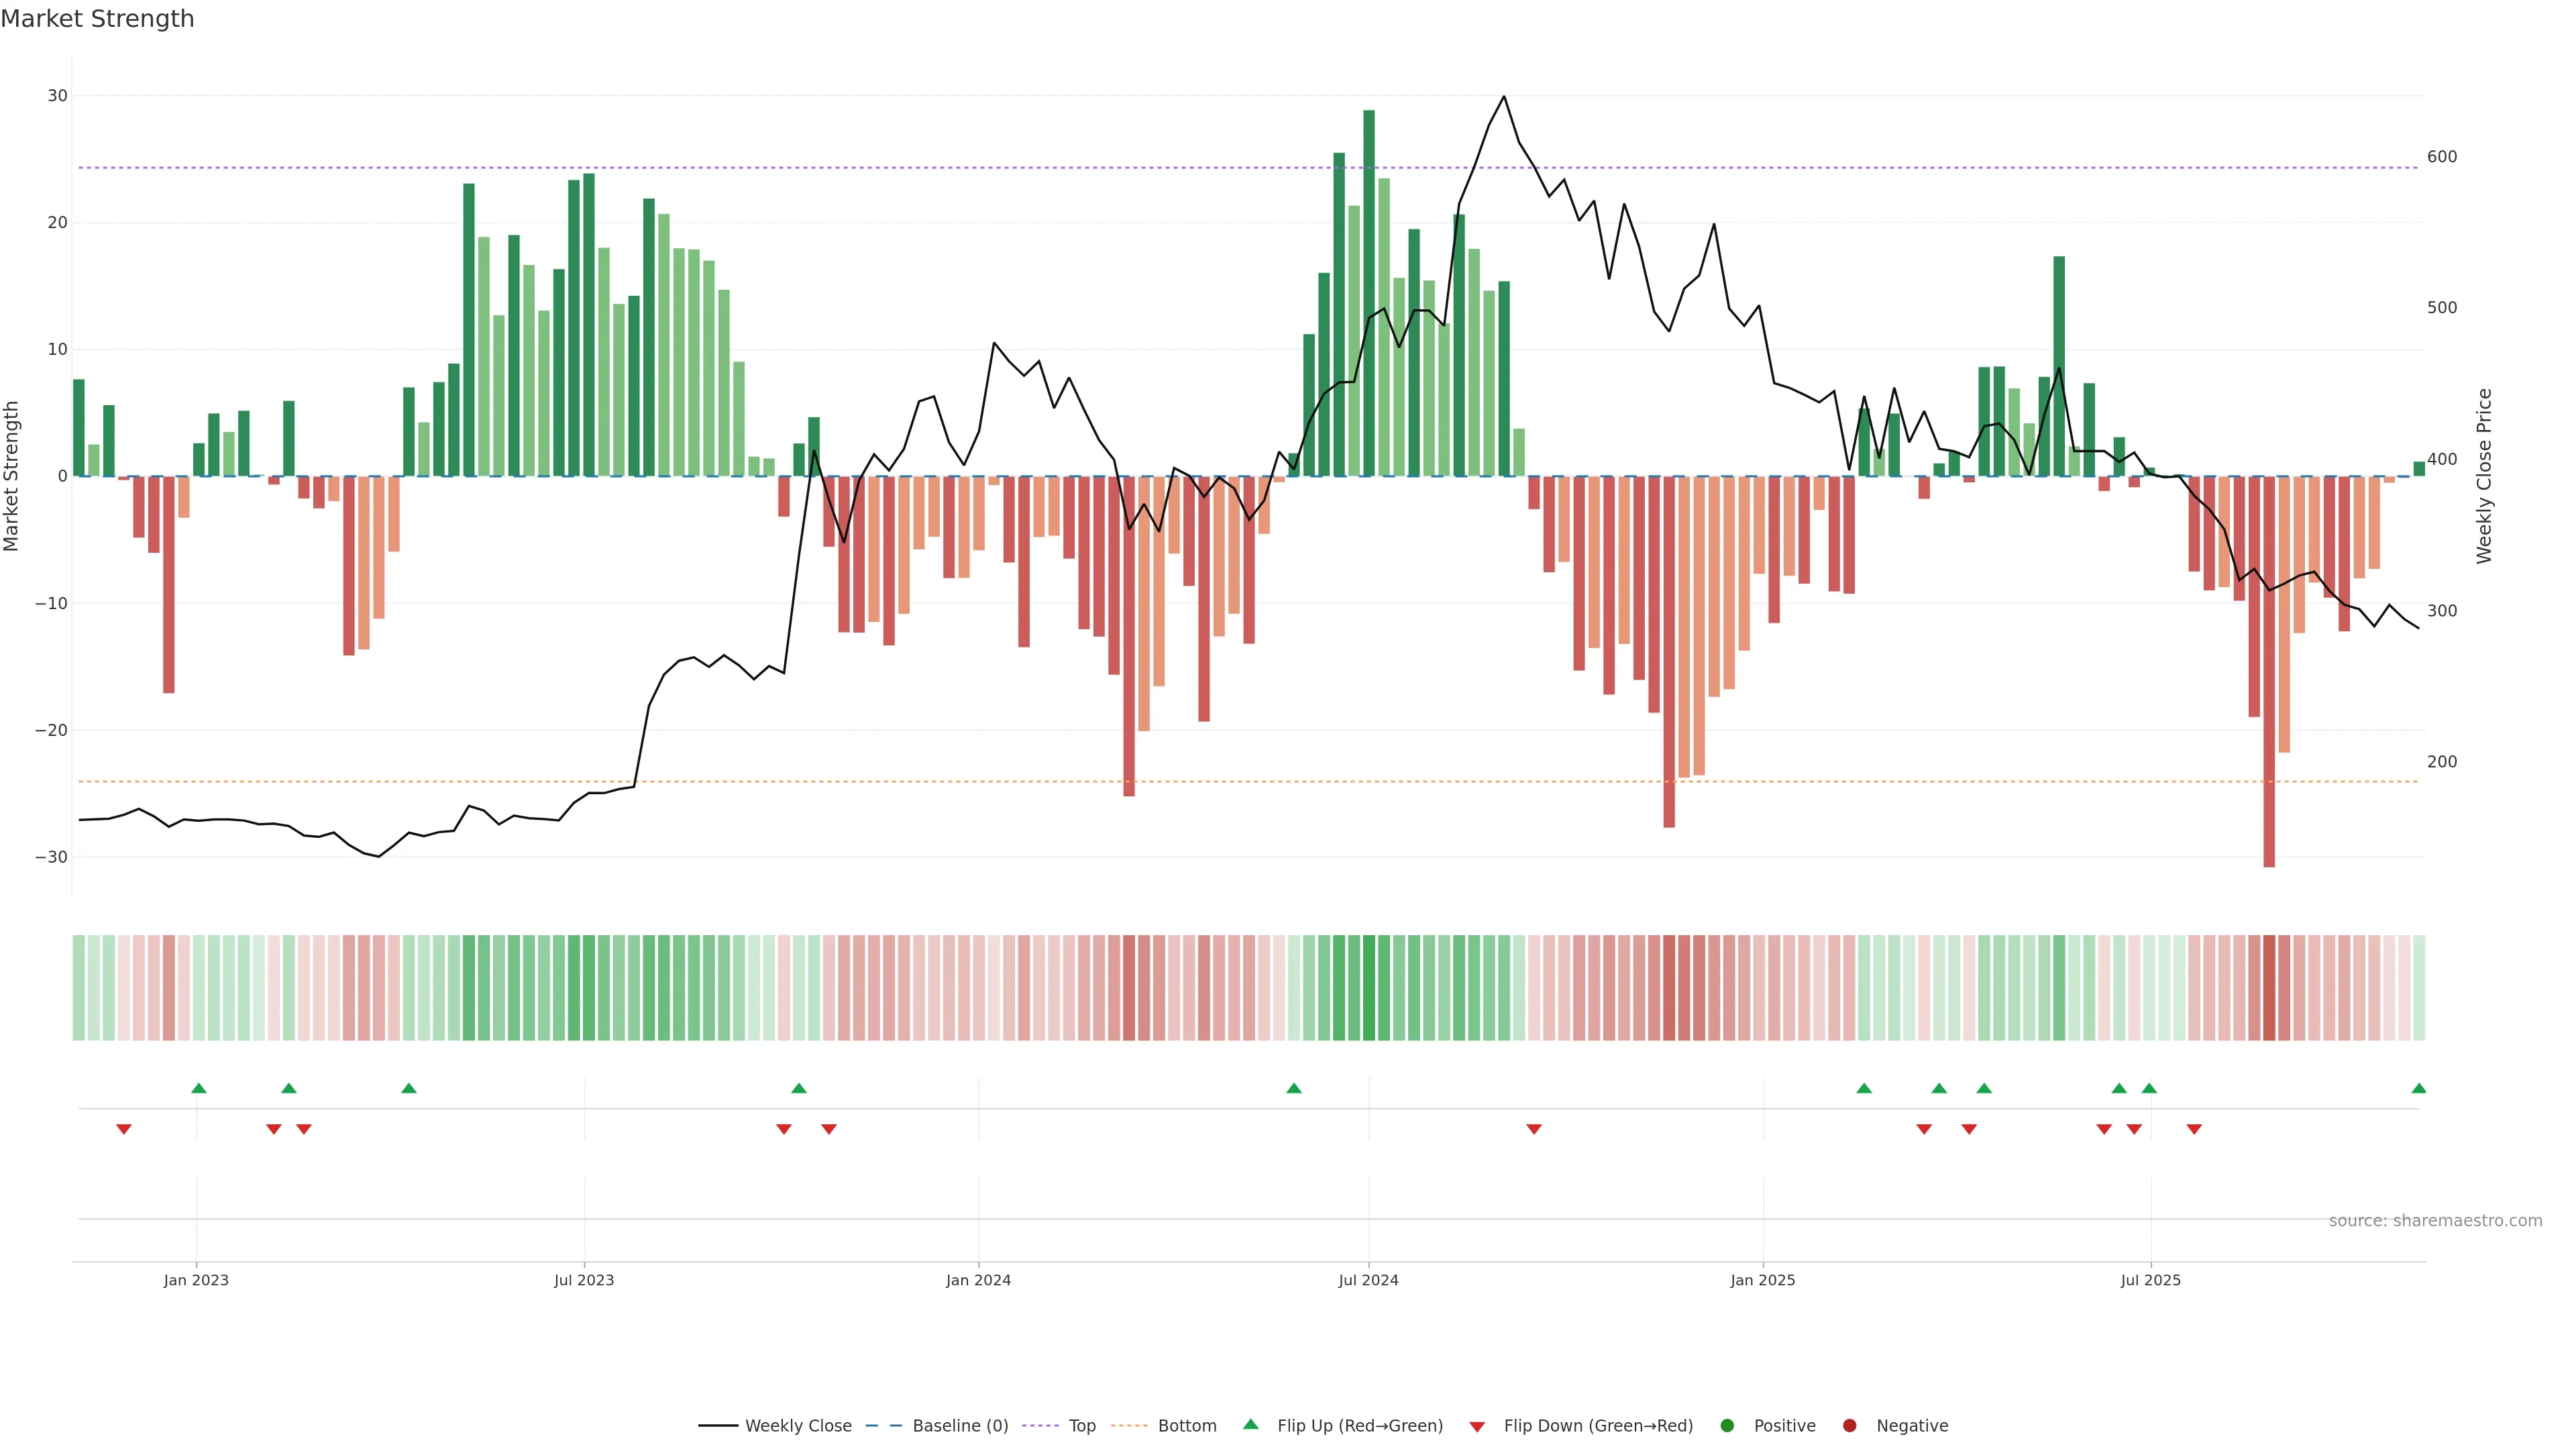The width and height of the screenshot is (2576, 1449).
Task: Click the Weekly Close Price right axis title
Action: [x=2484, y=476]
